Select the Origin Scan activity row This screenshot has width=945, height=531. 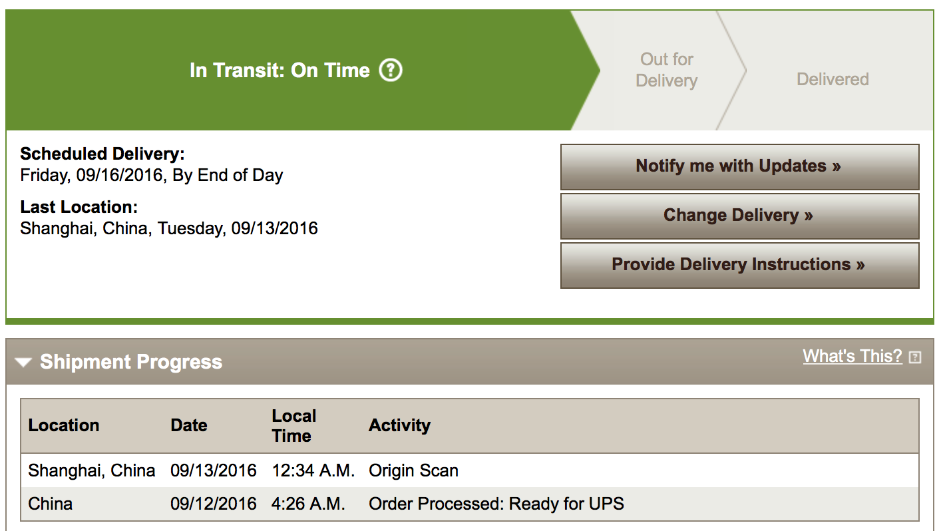coord(413,470)
